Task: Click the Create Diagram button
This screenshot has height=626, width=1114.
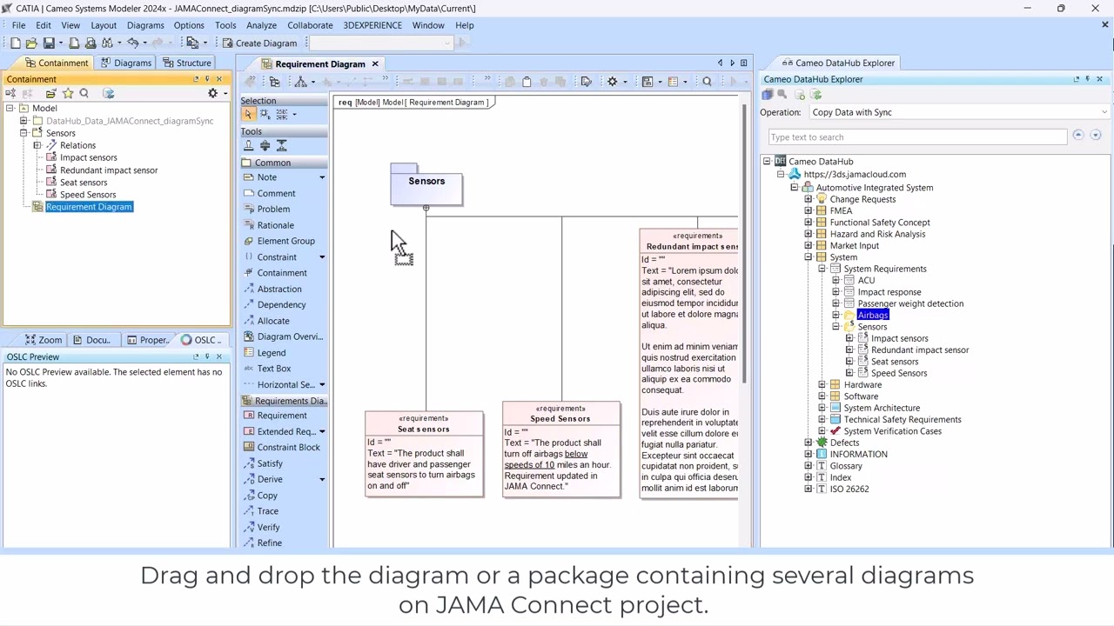Action: [x=259, y=43]
